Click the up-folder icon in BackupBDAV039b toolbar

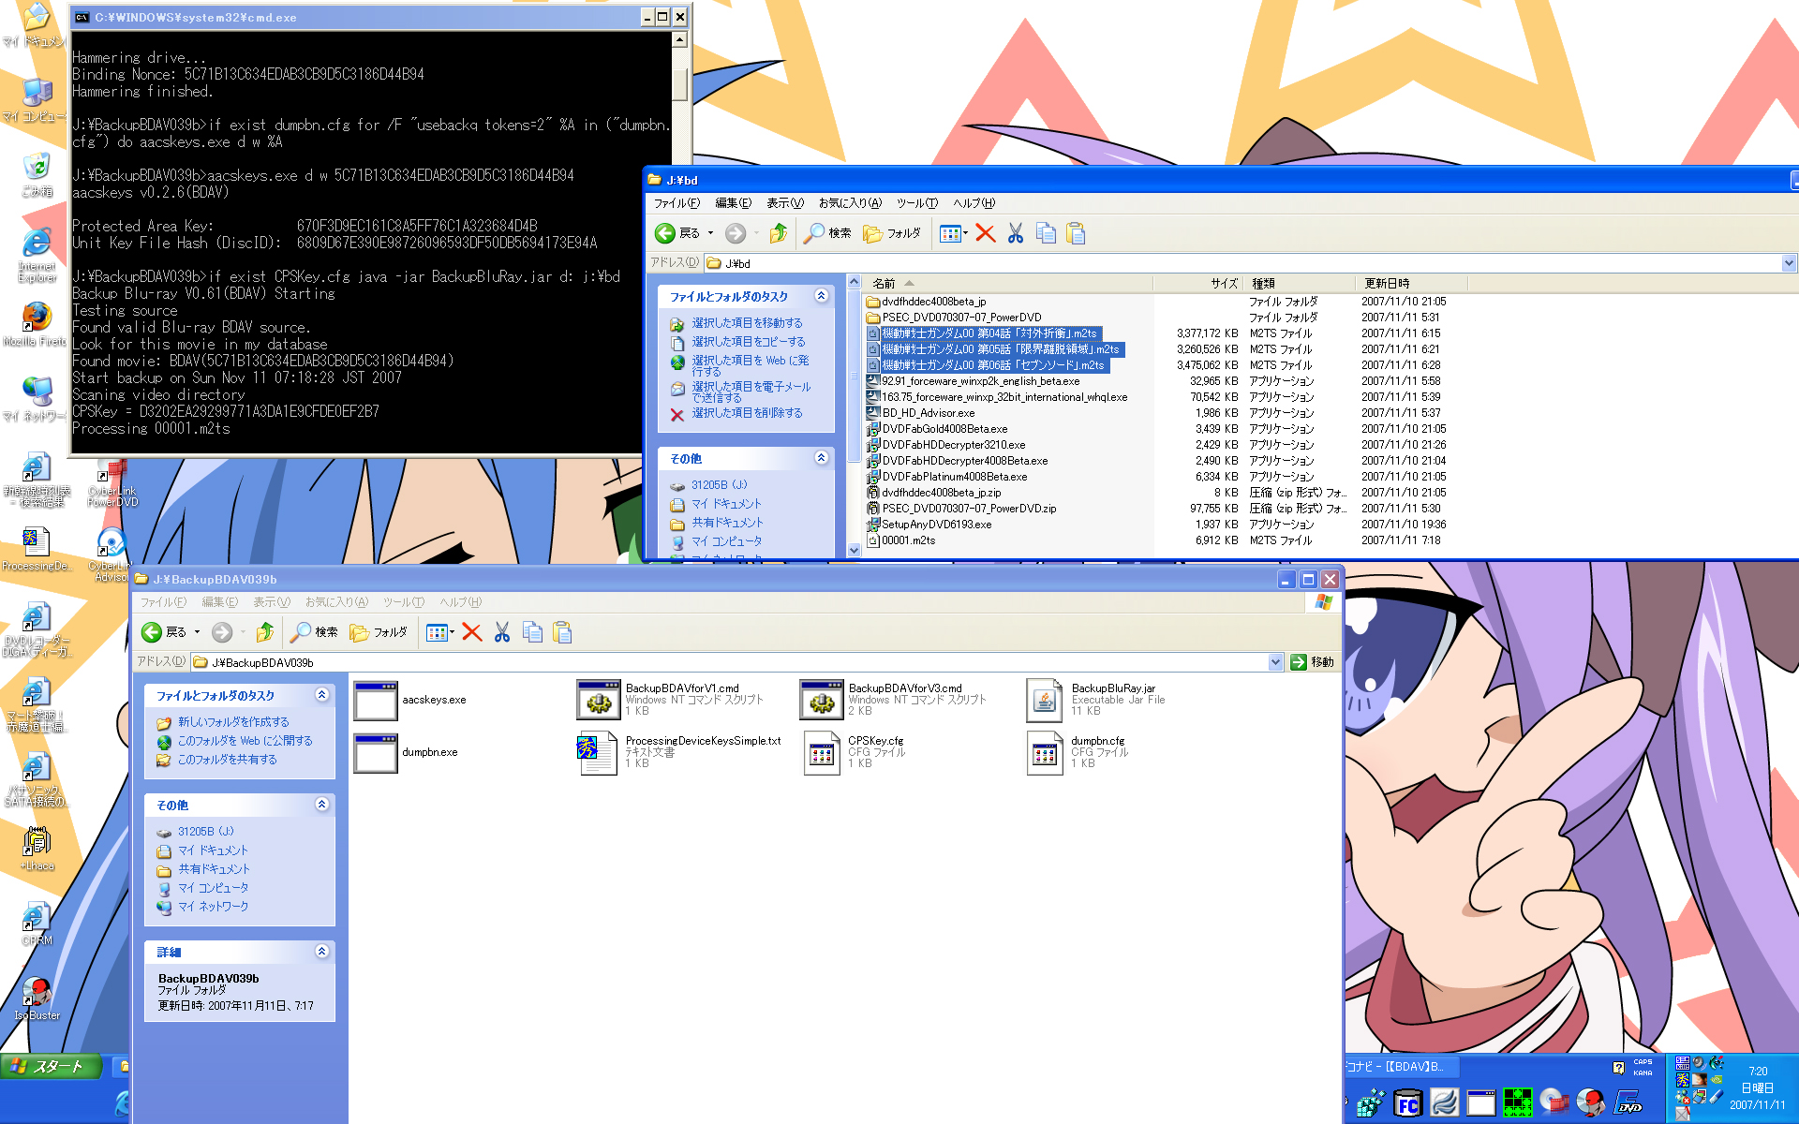tap(265, 632)
